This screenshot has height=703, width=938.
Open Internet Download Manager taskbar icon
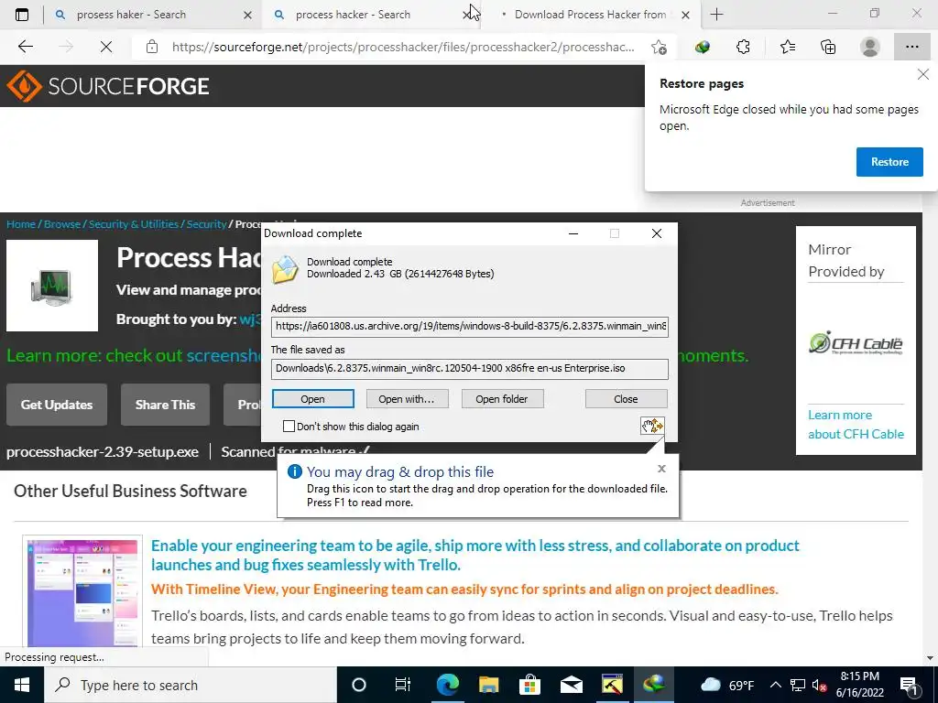(x=654, y=685)
